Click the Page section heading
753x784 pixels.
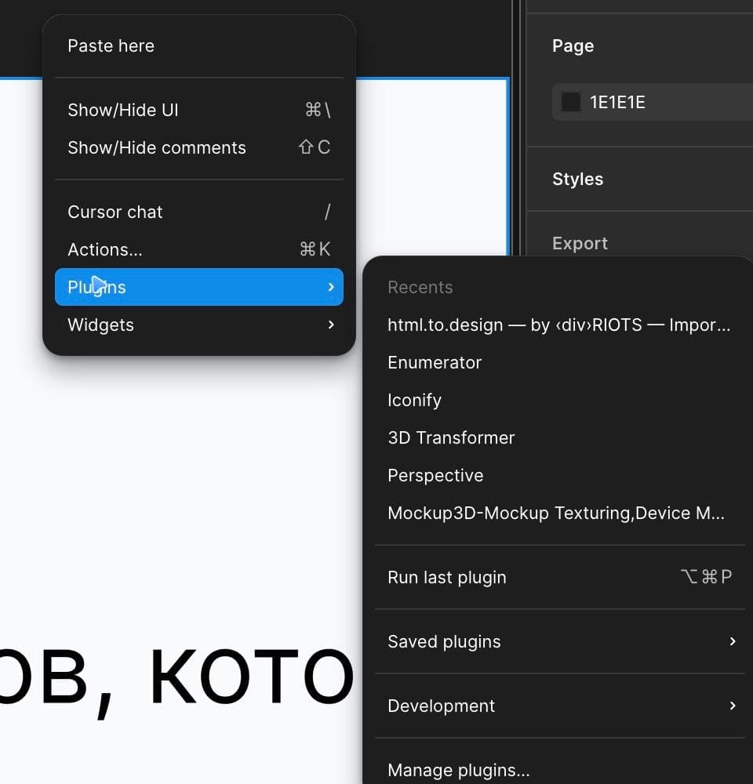click(573, 46)
